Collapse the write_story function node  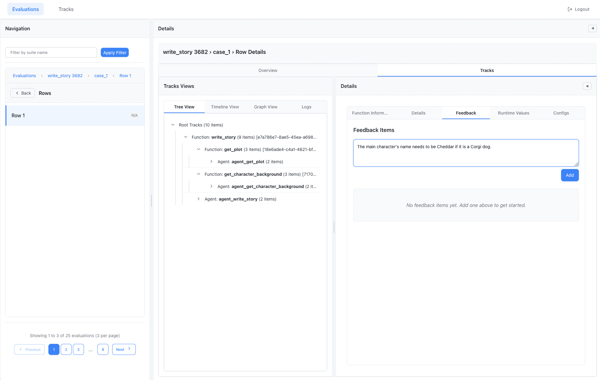point(186,137)
